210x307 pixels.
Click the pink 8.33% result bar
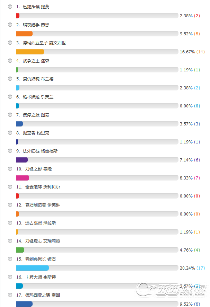point(23,178)
